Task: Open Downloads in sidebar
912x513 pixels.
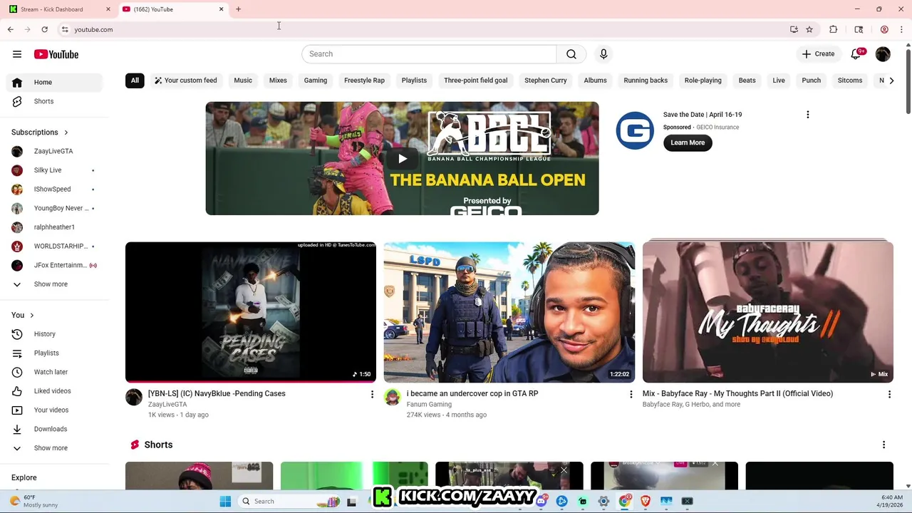Action: 53,429
